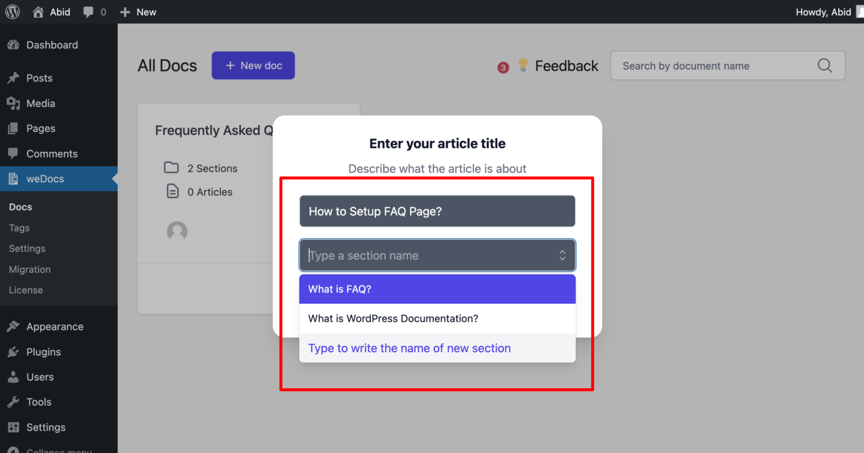This screenshot has width=864, height=453.
Task: Open the Tags submenu under weDocs
Action: pyautogui.click(x=19, y=227)
